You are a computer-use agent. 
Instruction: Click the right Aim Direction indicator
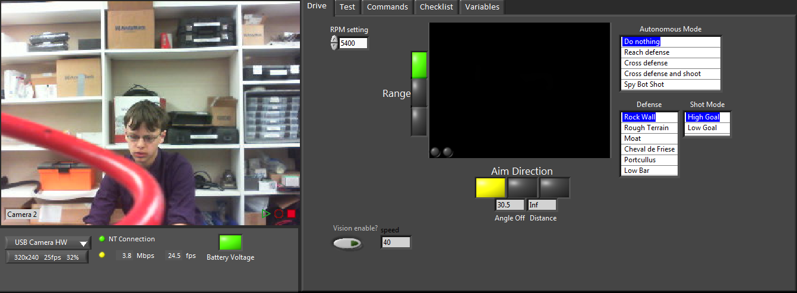coord(555,188)
